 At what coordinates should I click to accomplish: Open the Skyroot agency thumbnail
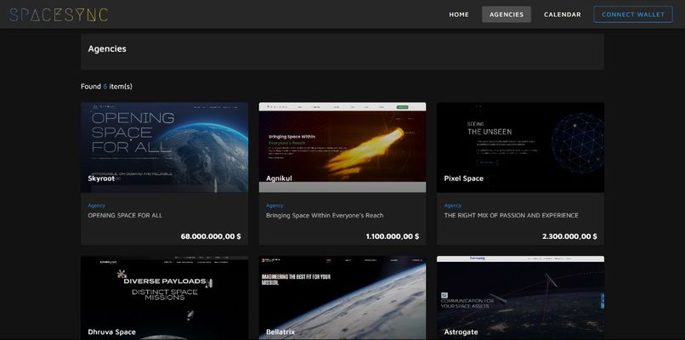click(164, 147)
